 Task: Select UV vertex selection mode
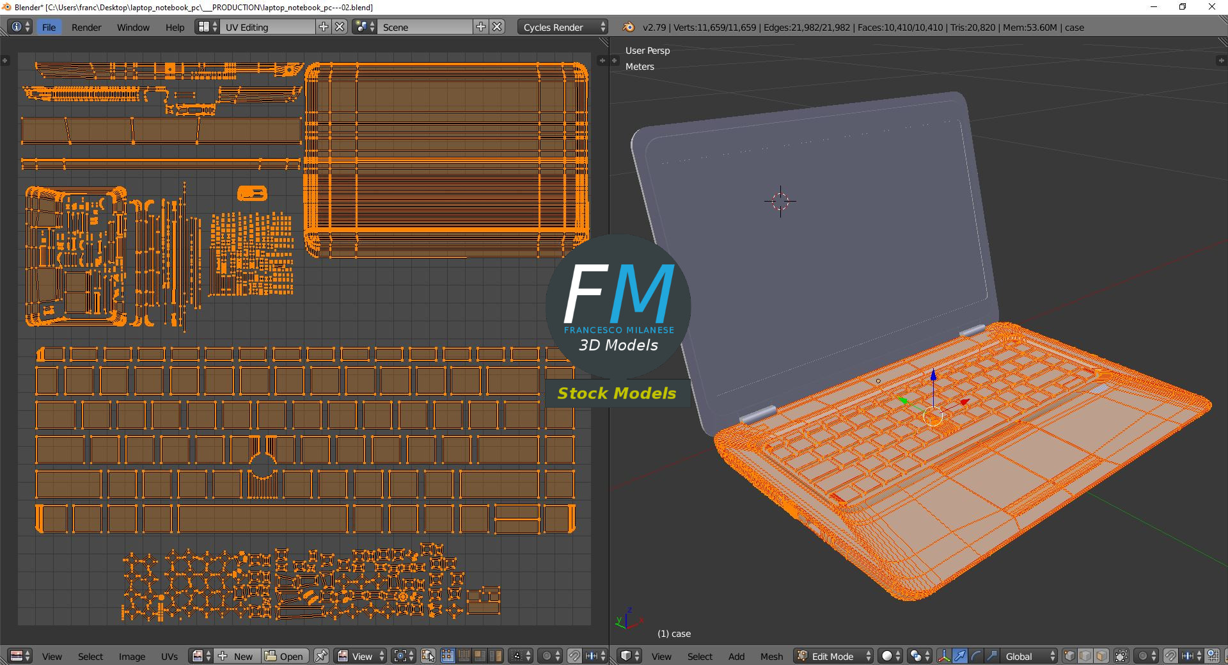pyautogui.click(x=447, y=656)
